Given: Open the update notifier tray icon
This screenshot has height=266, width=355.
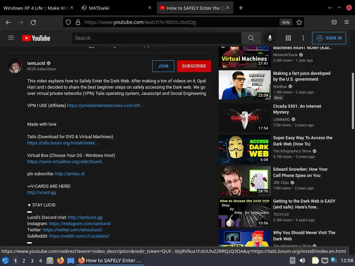Looking at the screenshot, I should [333, 260].
